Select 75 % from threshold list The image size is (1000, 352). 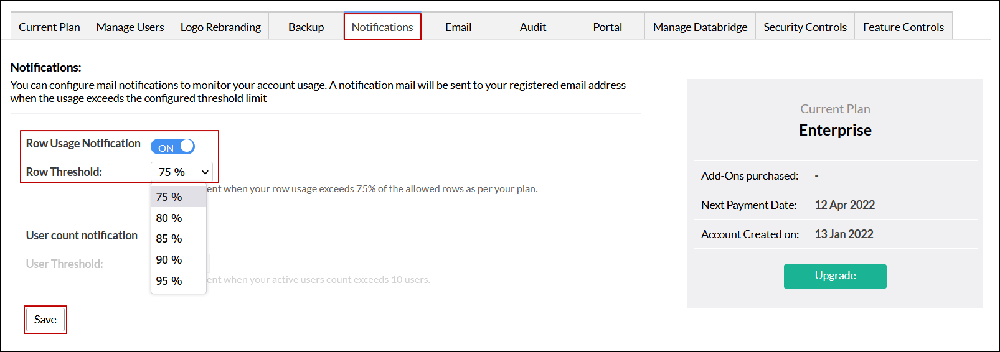point(169,197)
